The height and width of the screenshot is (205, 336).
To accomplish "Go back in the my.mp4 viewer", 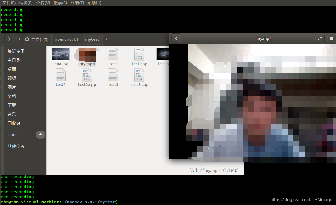I will [x=176, y=39].
